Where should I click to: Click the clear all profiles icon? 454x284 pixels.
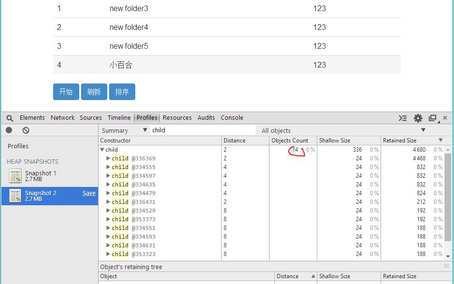click(x=26, y=130)
